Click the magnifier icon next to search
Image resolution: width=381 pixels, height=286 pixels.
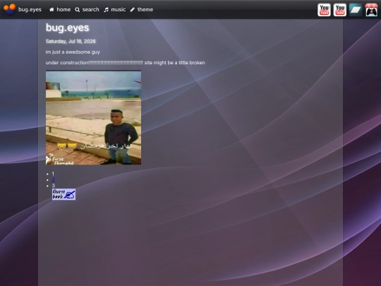(x=78, y=9)
